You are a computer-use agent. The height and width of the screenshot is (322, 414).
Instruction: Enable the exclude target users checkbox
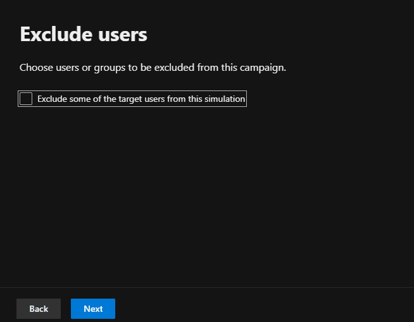(26, 99)
